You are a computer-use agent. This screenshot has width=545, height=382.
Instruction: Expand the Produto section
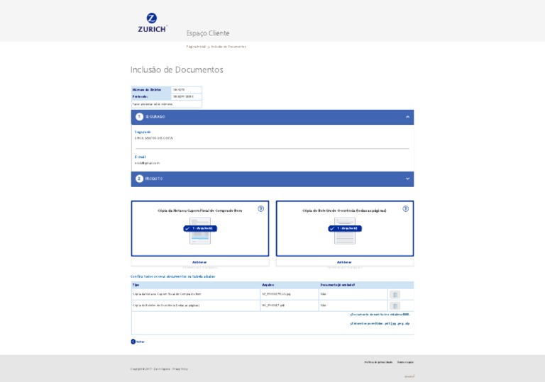407,179
